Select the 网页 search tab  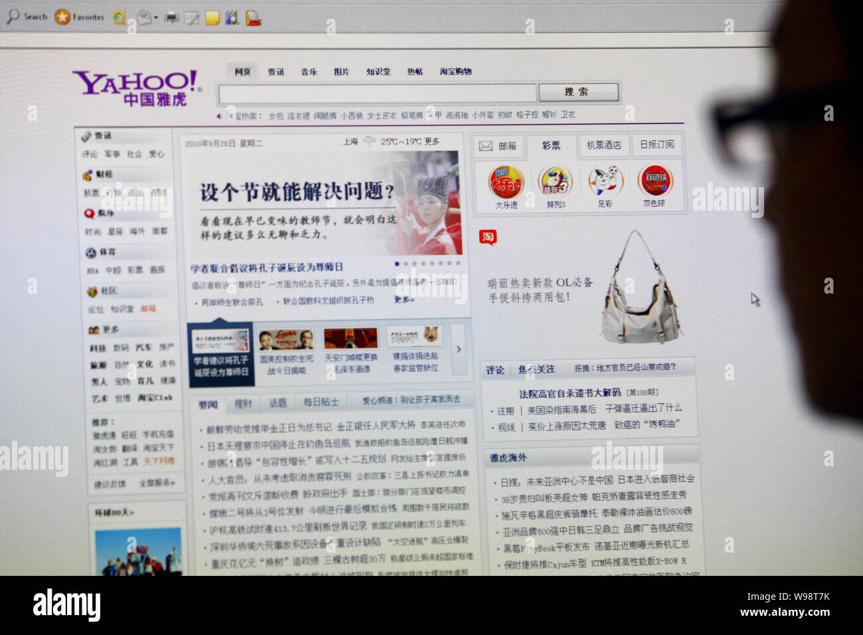(x=242, y=72)
